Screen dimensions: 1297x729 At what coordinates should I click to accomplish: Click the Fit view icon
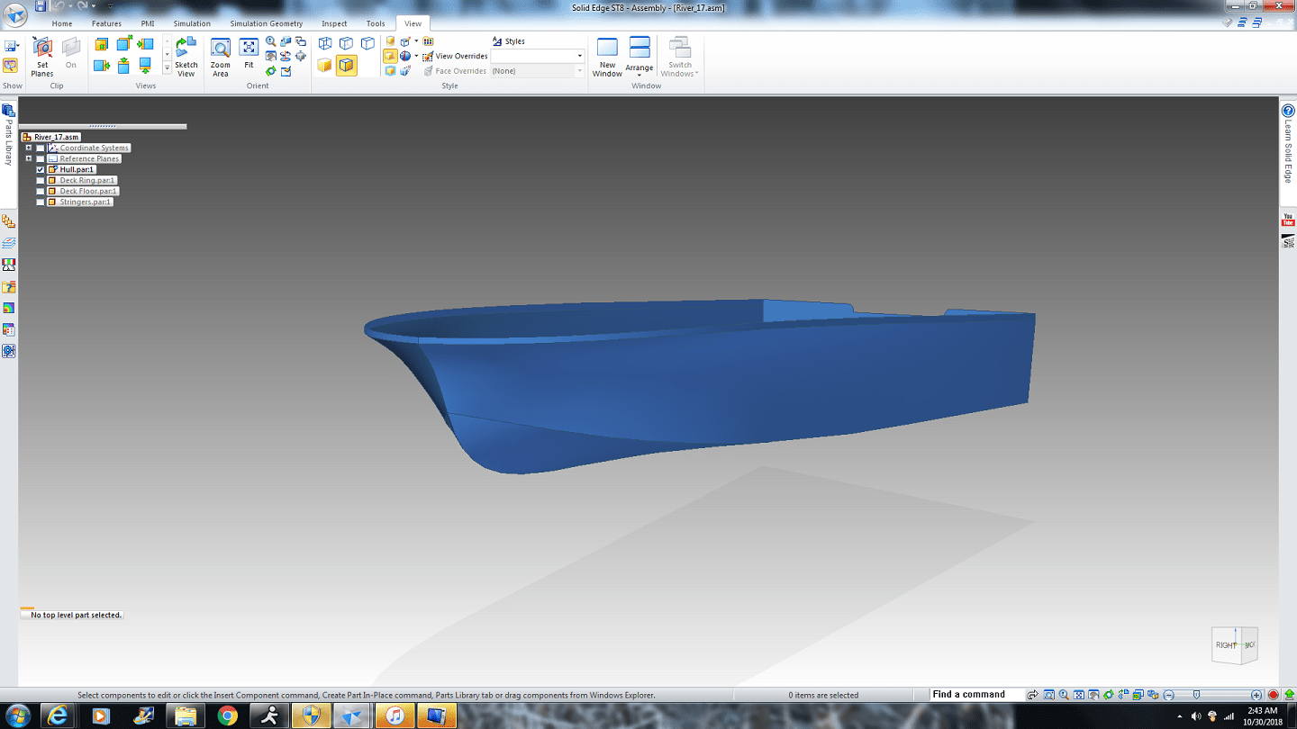(x=249, y=54)
